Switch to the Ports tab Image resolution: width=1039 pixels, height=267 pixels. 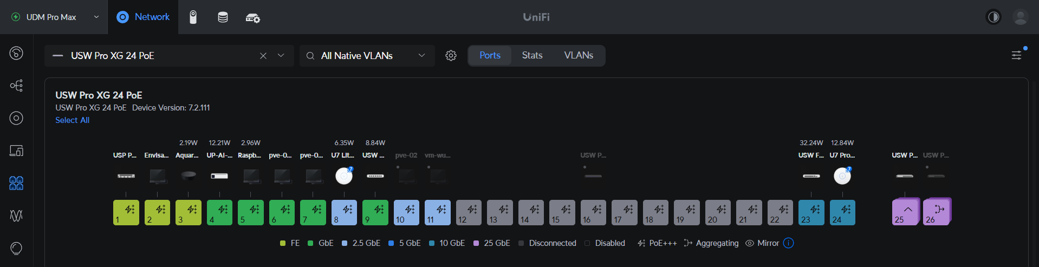coord(490,55)
